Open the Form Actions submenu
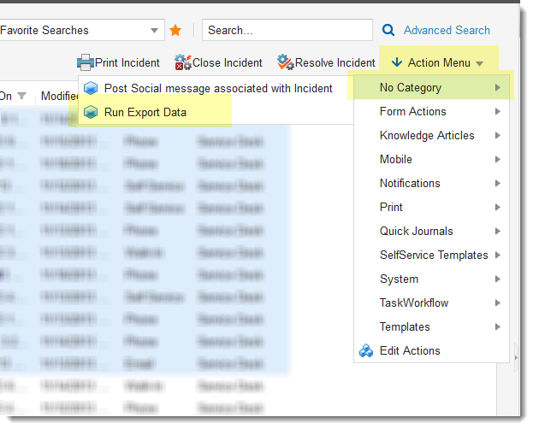 (x=431, y=111)
